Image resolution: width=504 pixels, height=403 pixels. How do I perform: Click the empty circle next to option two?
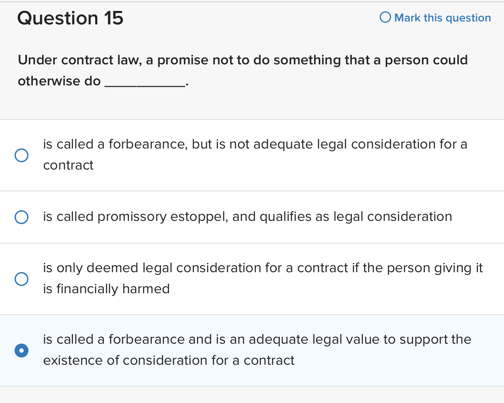coord(21,217)
